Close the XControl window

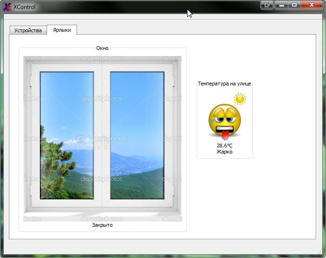[x=312, y=5]
